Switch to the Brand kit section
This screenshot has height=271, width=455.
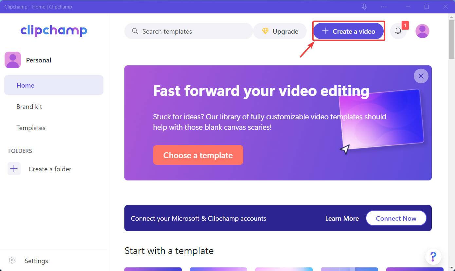[29, 106]
